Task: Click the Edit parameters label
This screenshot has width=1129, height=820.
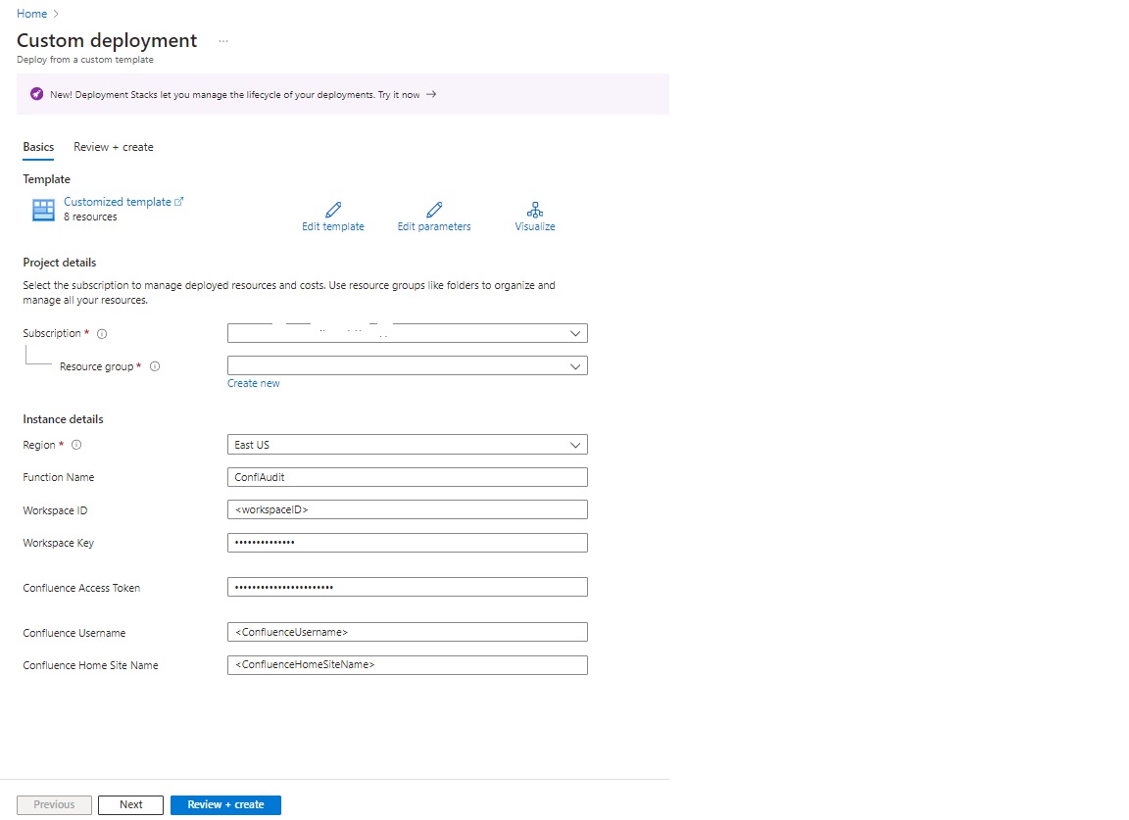Action: 434,226
